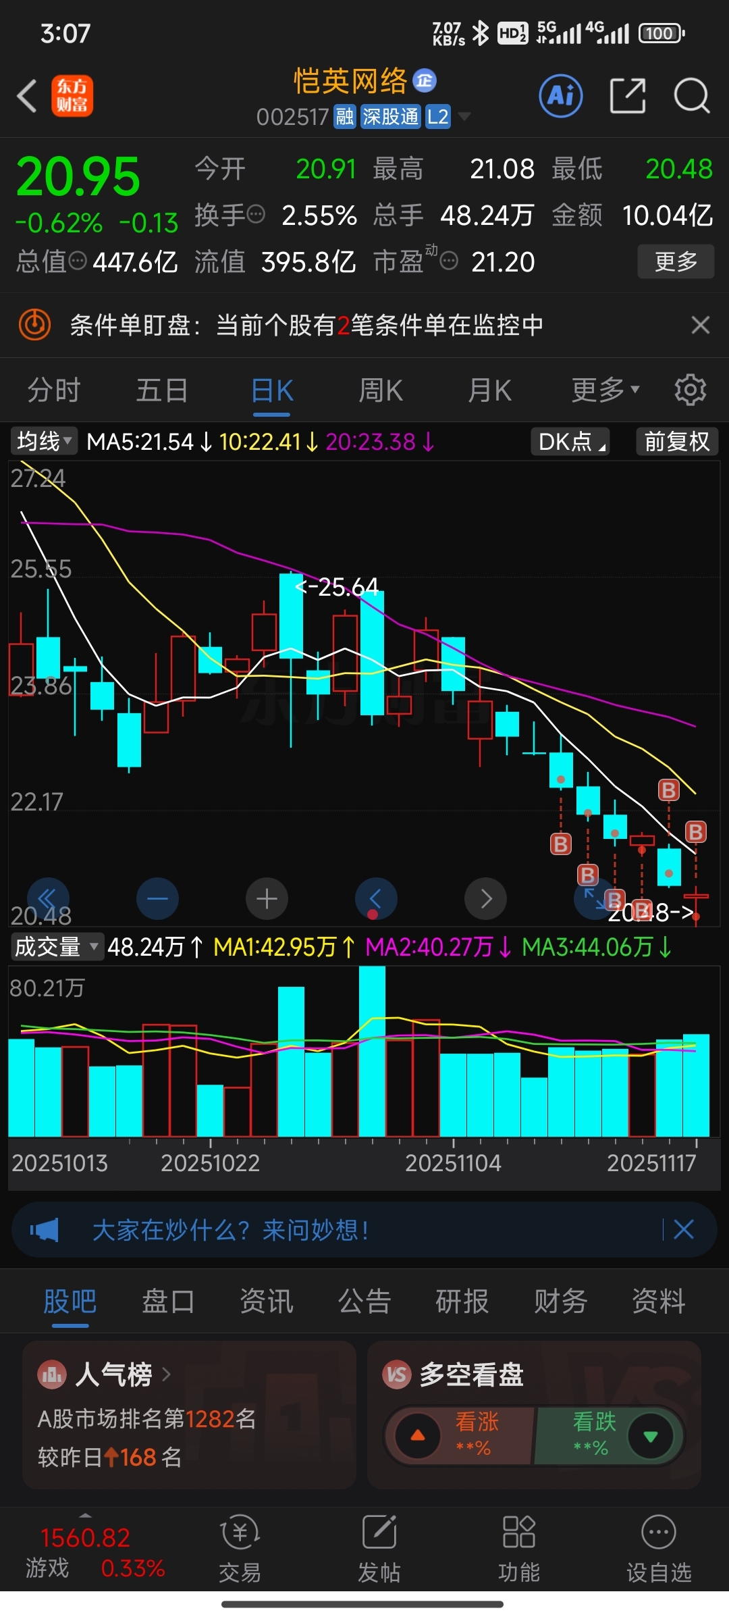Tap the 条件单盯盘 target icon
This screenshot has width=729, height=1621.
[34, 325]
